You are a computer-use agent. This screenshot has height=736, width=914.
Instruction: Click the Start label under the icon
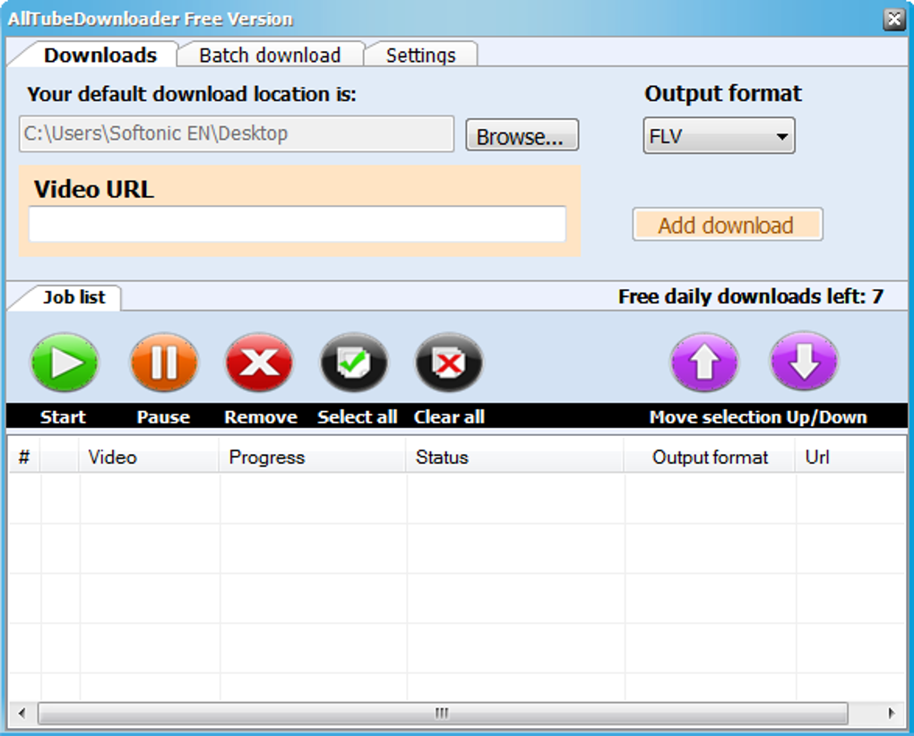tap(63, 417)
